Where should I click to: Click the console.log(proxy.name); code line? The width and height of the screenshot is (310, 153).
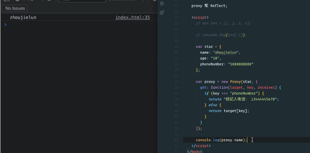(x=221, y=140)
